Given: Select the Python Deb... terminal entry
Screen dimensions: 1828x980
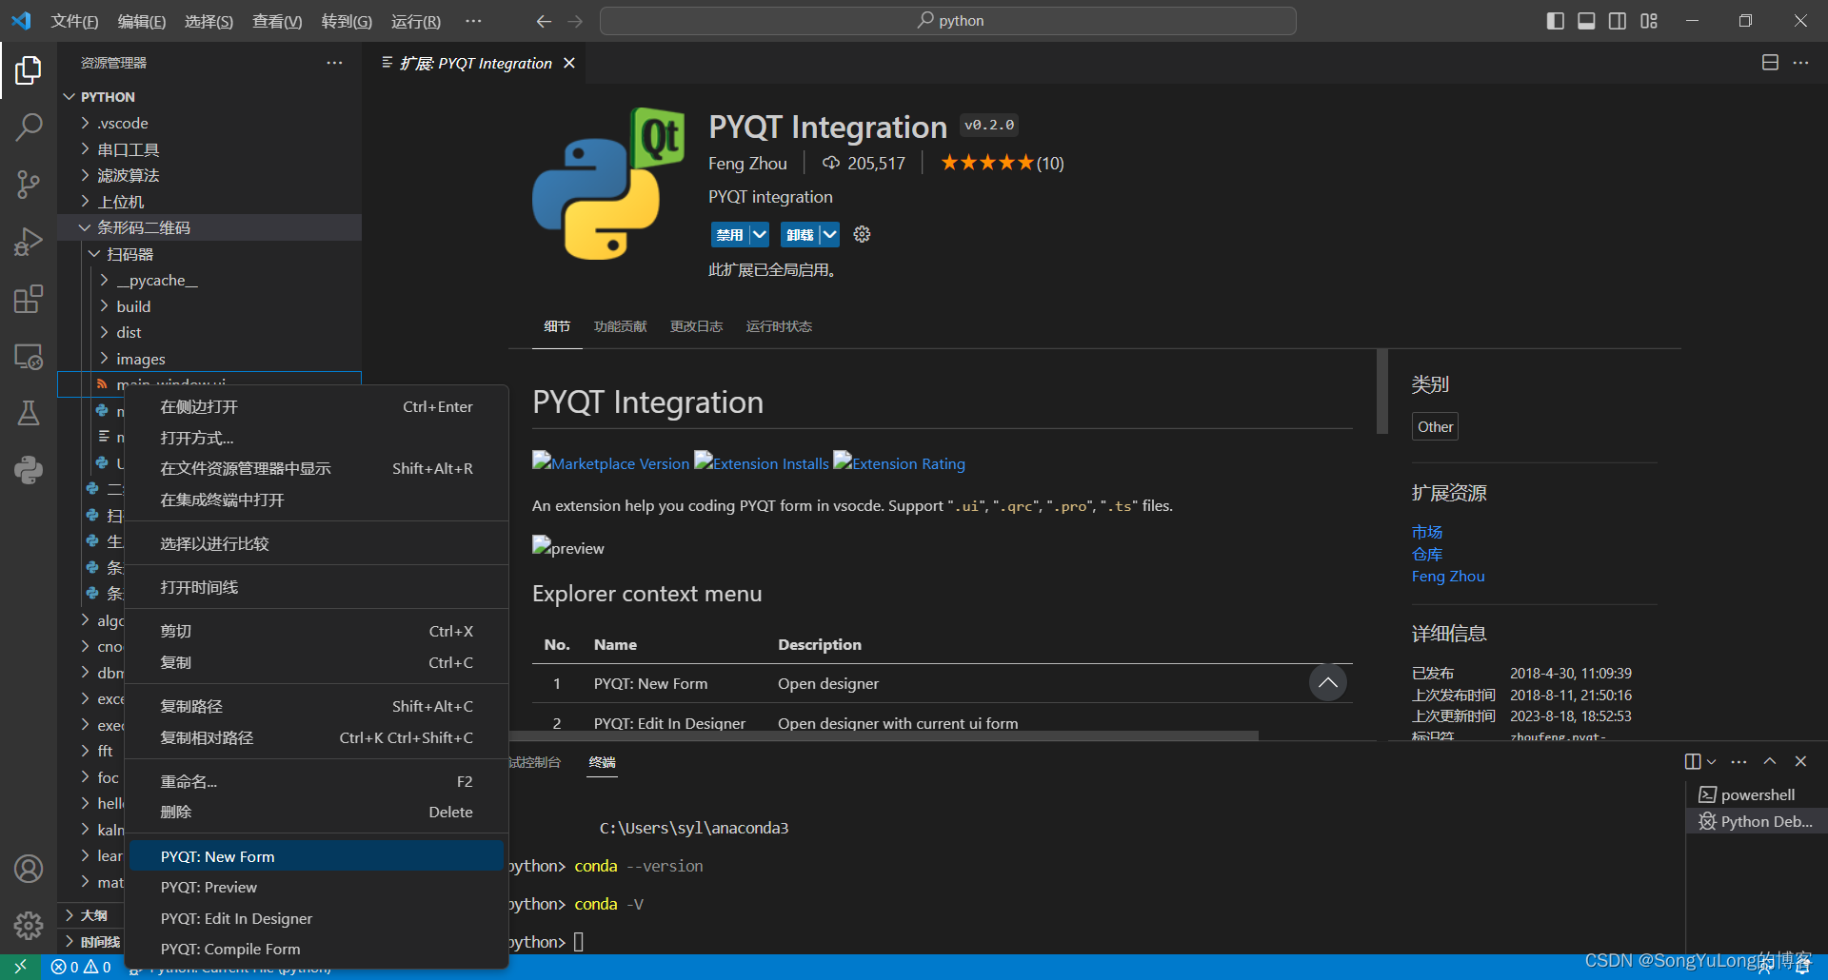Looking at the screenshot, I should coord(1757,821).
